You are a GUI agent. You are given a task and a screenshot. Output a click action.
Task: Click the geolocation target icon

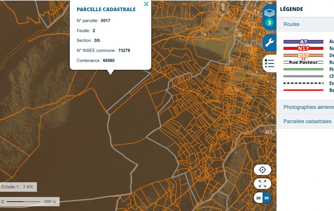(x=262, y=170)
